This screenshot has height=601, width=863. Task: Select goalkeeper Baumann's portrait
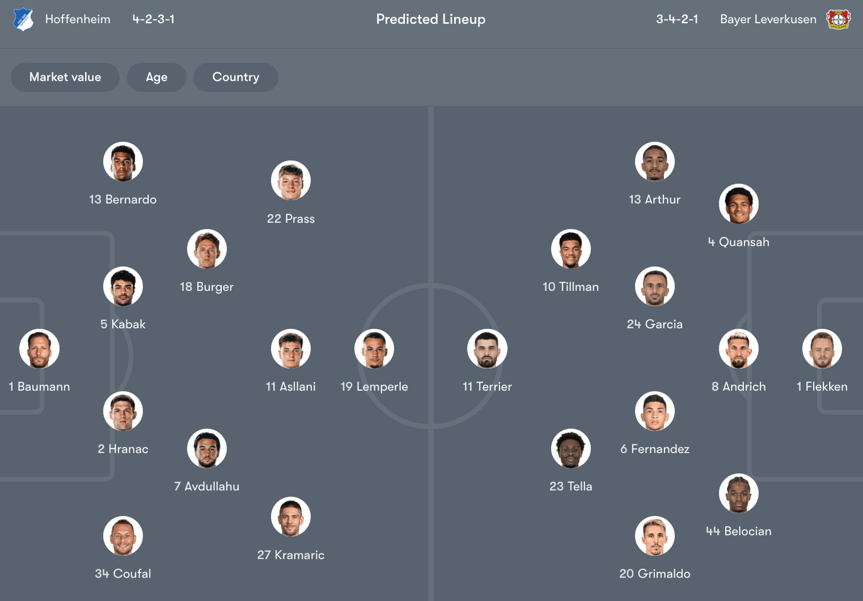39,348
